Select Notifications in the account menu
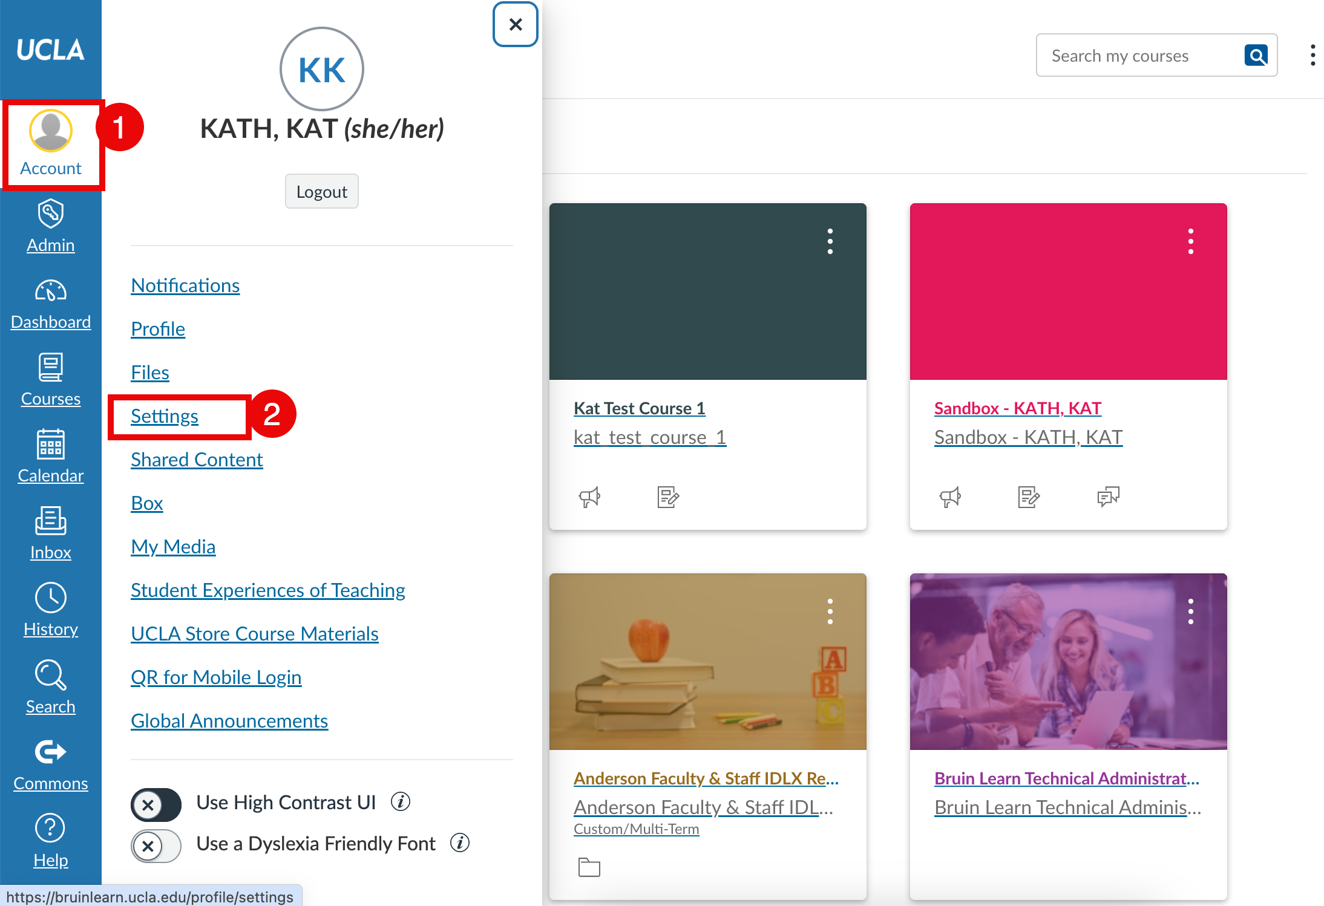 185,285
